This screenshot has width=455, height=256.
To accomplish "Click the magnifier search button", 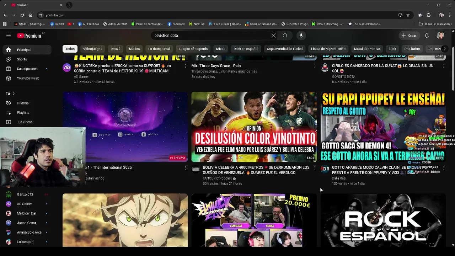I will 285,36.
